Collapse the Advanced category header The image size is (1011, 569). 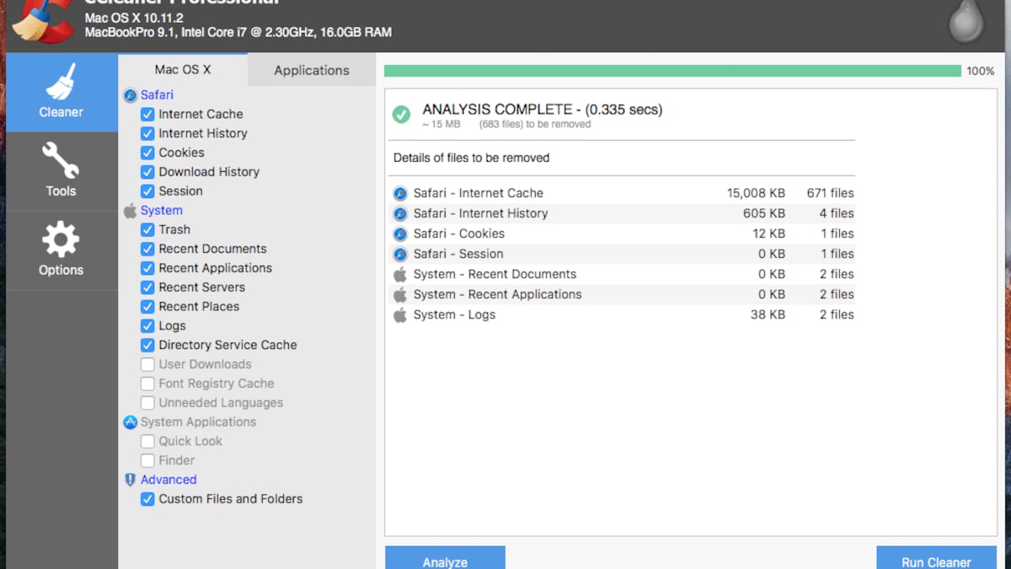[168, 480]
